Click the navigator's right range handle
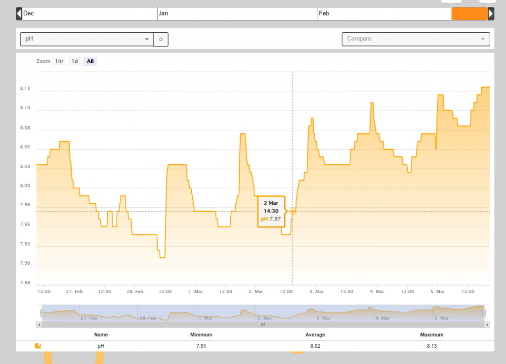This screenshot has height=364, width=506. click(x=484, y=313)
